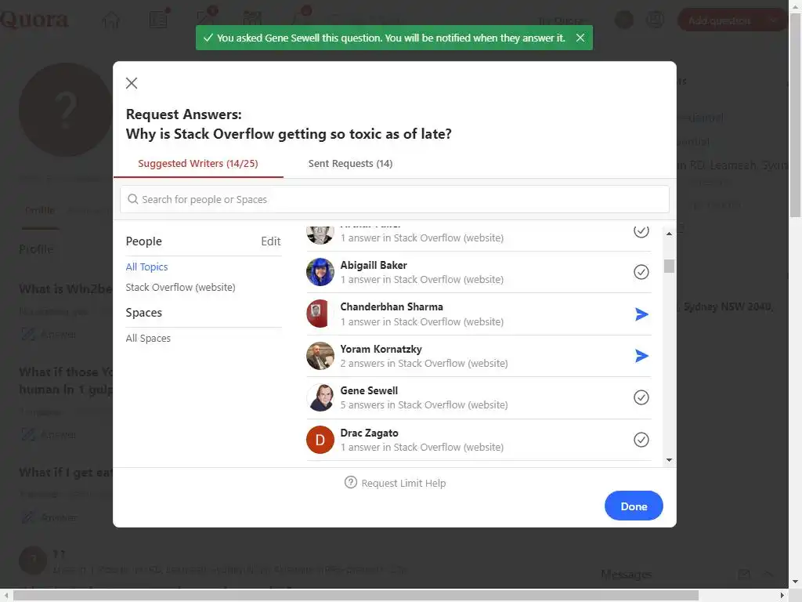Select Stack Overflow (website) topic filter

click(181, 287)
